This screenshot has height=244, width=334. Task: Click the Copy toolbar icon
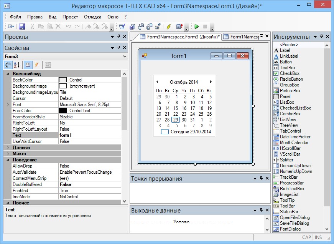(x=41, y=27)
